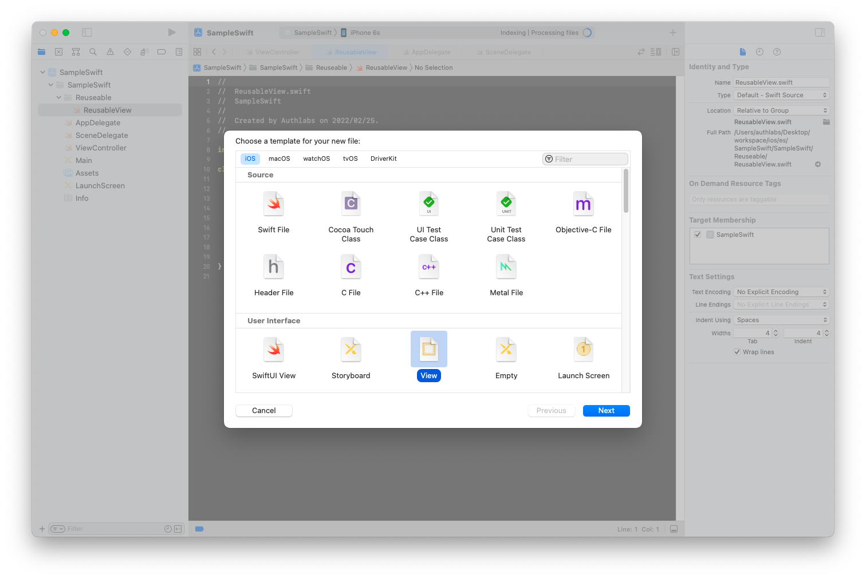Open the AppDelegate editor tab
Screen dimensions: 866x579
point(426,52)
